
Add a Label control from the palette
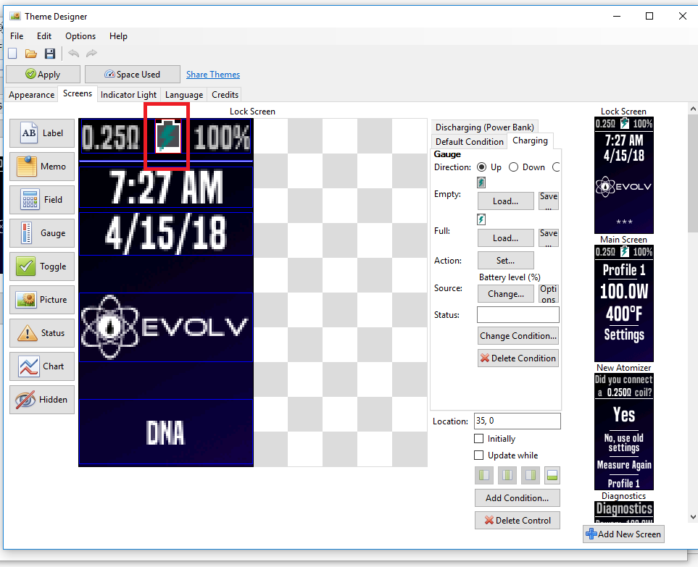click(x=42, y=133)
